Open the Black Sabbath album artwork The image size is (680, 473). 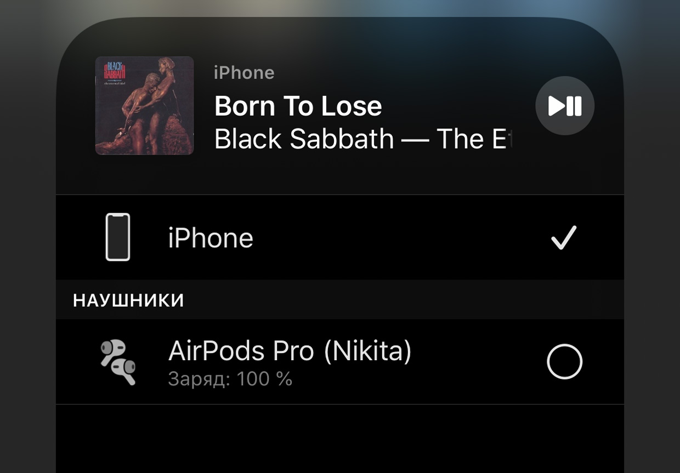(144, 106)
